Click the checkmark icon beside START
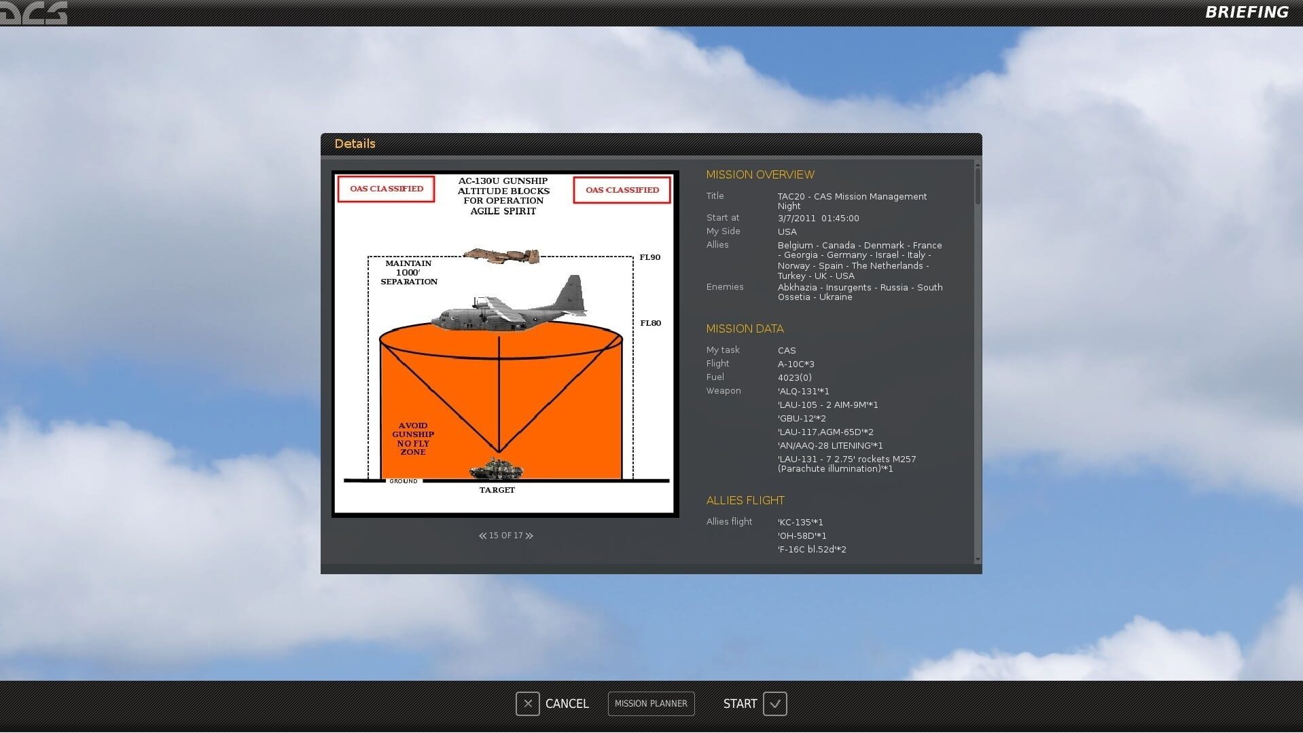 click(x=775, y=704)
